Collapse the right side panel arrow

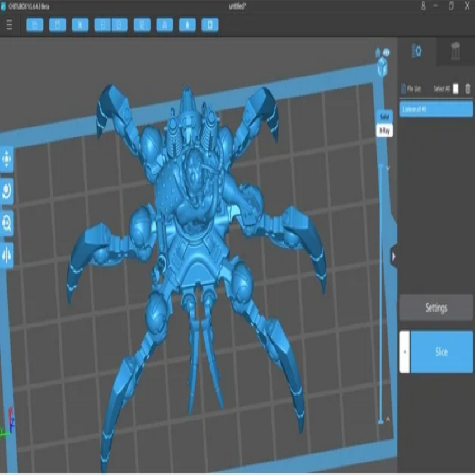394,256
